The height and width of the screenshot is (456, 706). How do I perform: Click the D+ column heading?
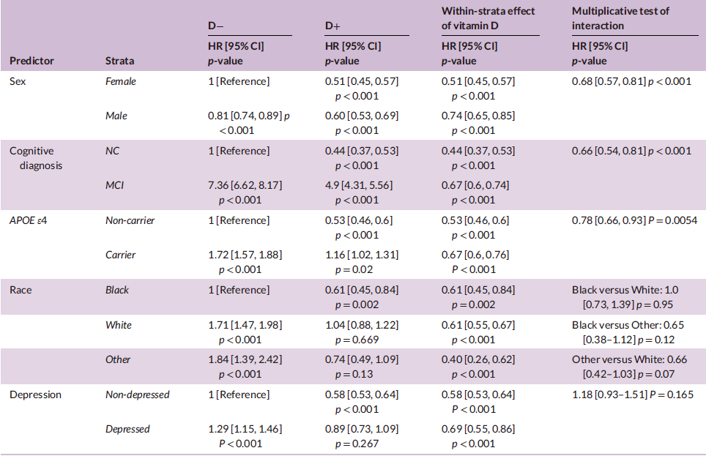tap(332, 26)
